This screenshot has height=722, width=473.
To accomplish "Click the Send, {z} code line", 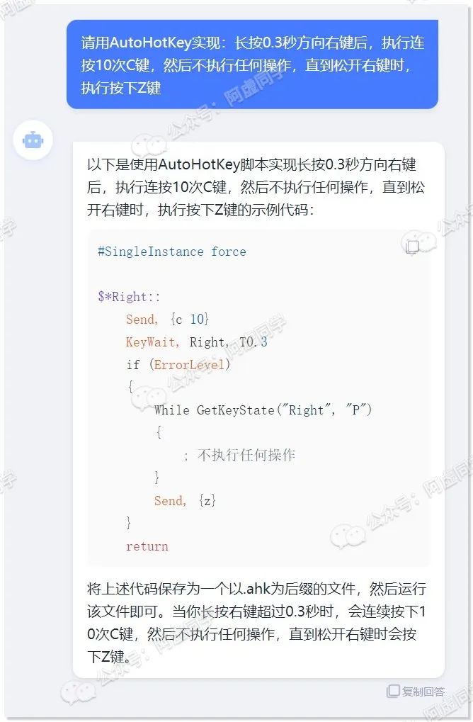I will click(x=185, y=500).
